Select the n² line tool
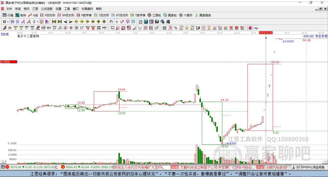Screen dimensions: 328x177 [54, 28]
